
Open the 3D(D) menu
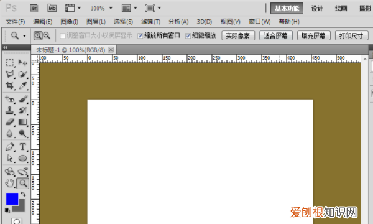[x=205, y=22]
